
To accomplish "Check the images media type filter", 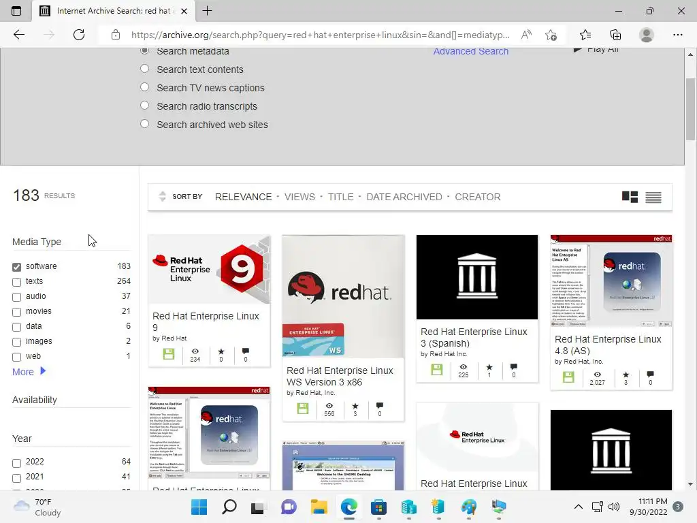I will click(x=16, y=342).
